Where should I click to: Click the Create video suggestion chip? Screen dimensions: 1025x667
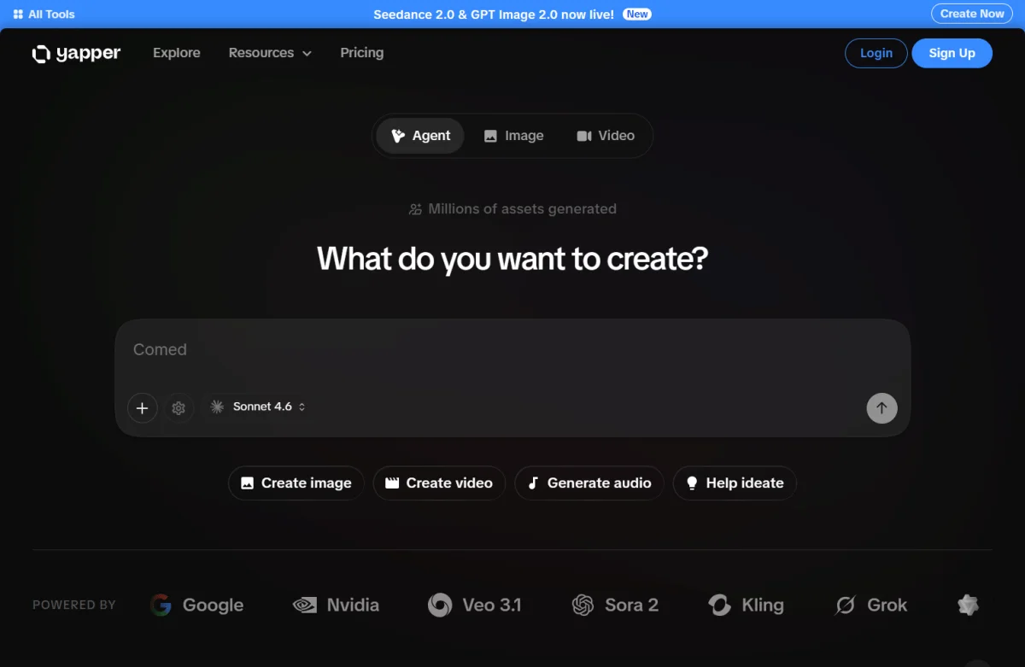(439, 483)
